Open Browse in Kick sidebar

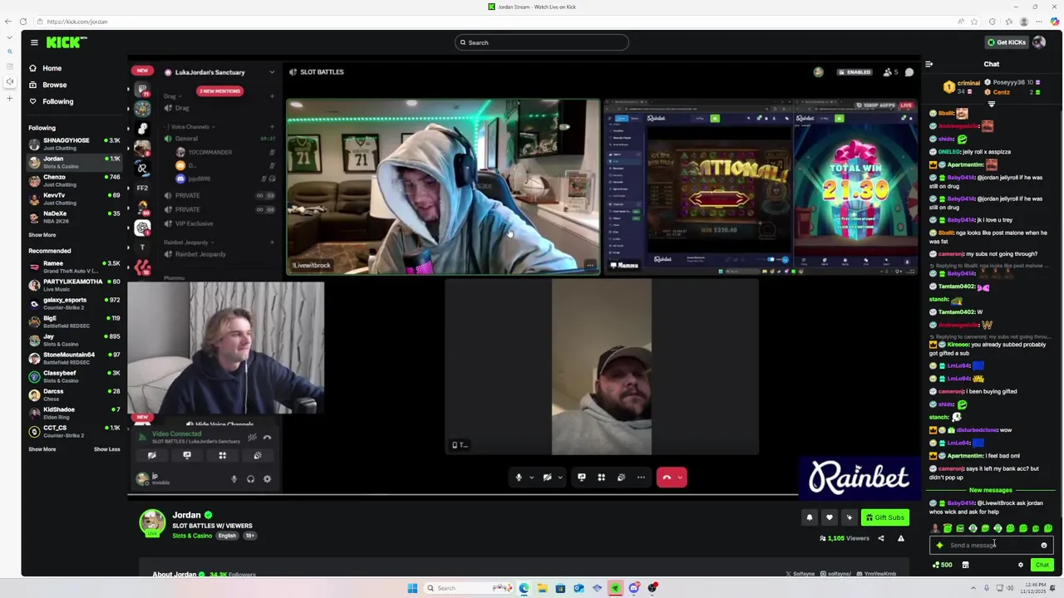tap(54, 85)
